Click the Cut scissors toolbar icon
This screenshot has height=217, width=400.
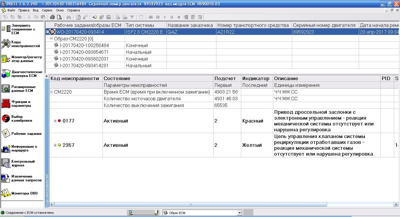pyautogui.click(x=29, y=17)
